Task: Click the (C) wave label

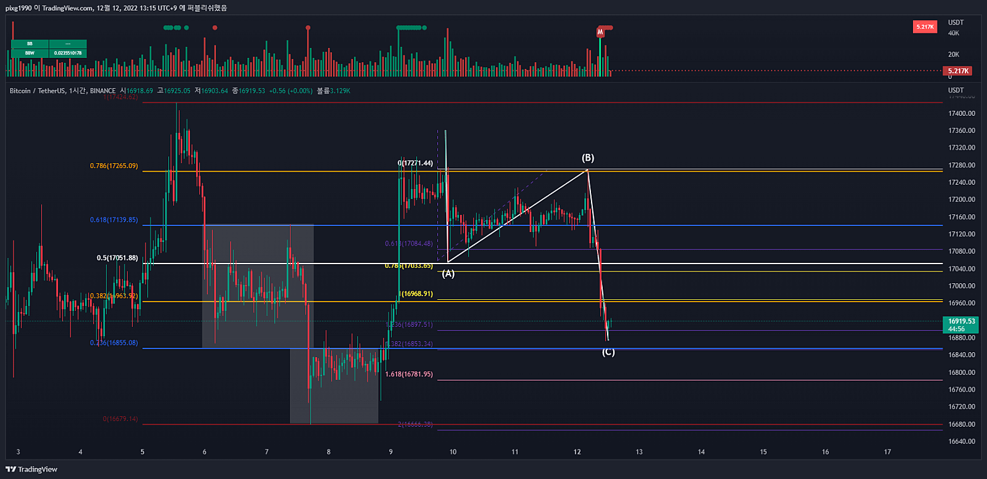Action: click(x=608, y=352)
